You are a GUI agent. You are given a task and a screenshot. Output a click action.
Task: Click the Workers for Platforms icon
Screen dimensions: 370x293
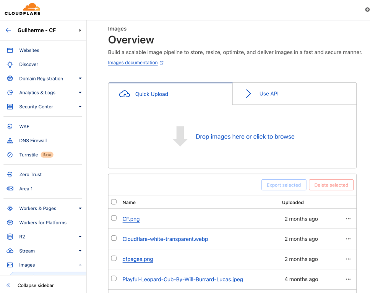pos(10,222)
